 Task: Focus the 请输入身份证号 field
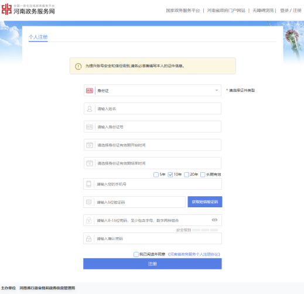[152, 127]
